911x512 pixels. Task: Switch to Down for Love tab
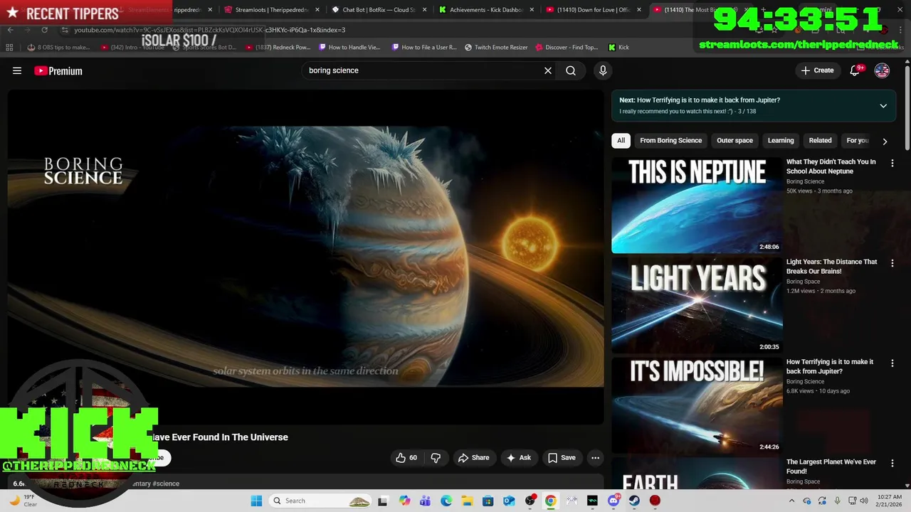click(592, 10)
